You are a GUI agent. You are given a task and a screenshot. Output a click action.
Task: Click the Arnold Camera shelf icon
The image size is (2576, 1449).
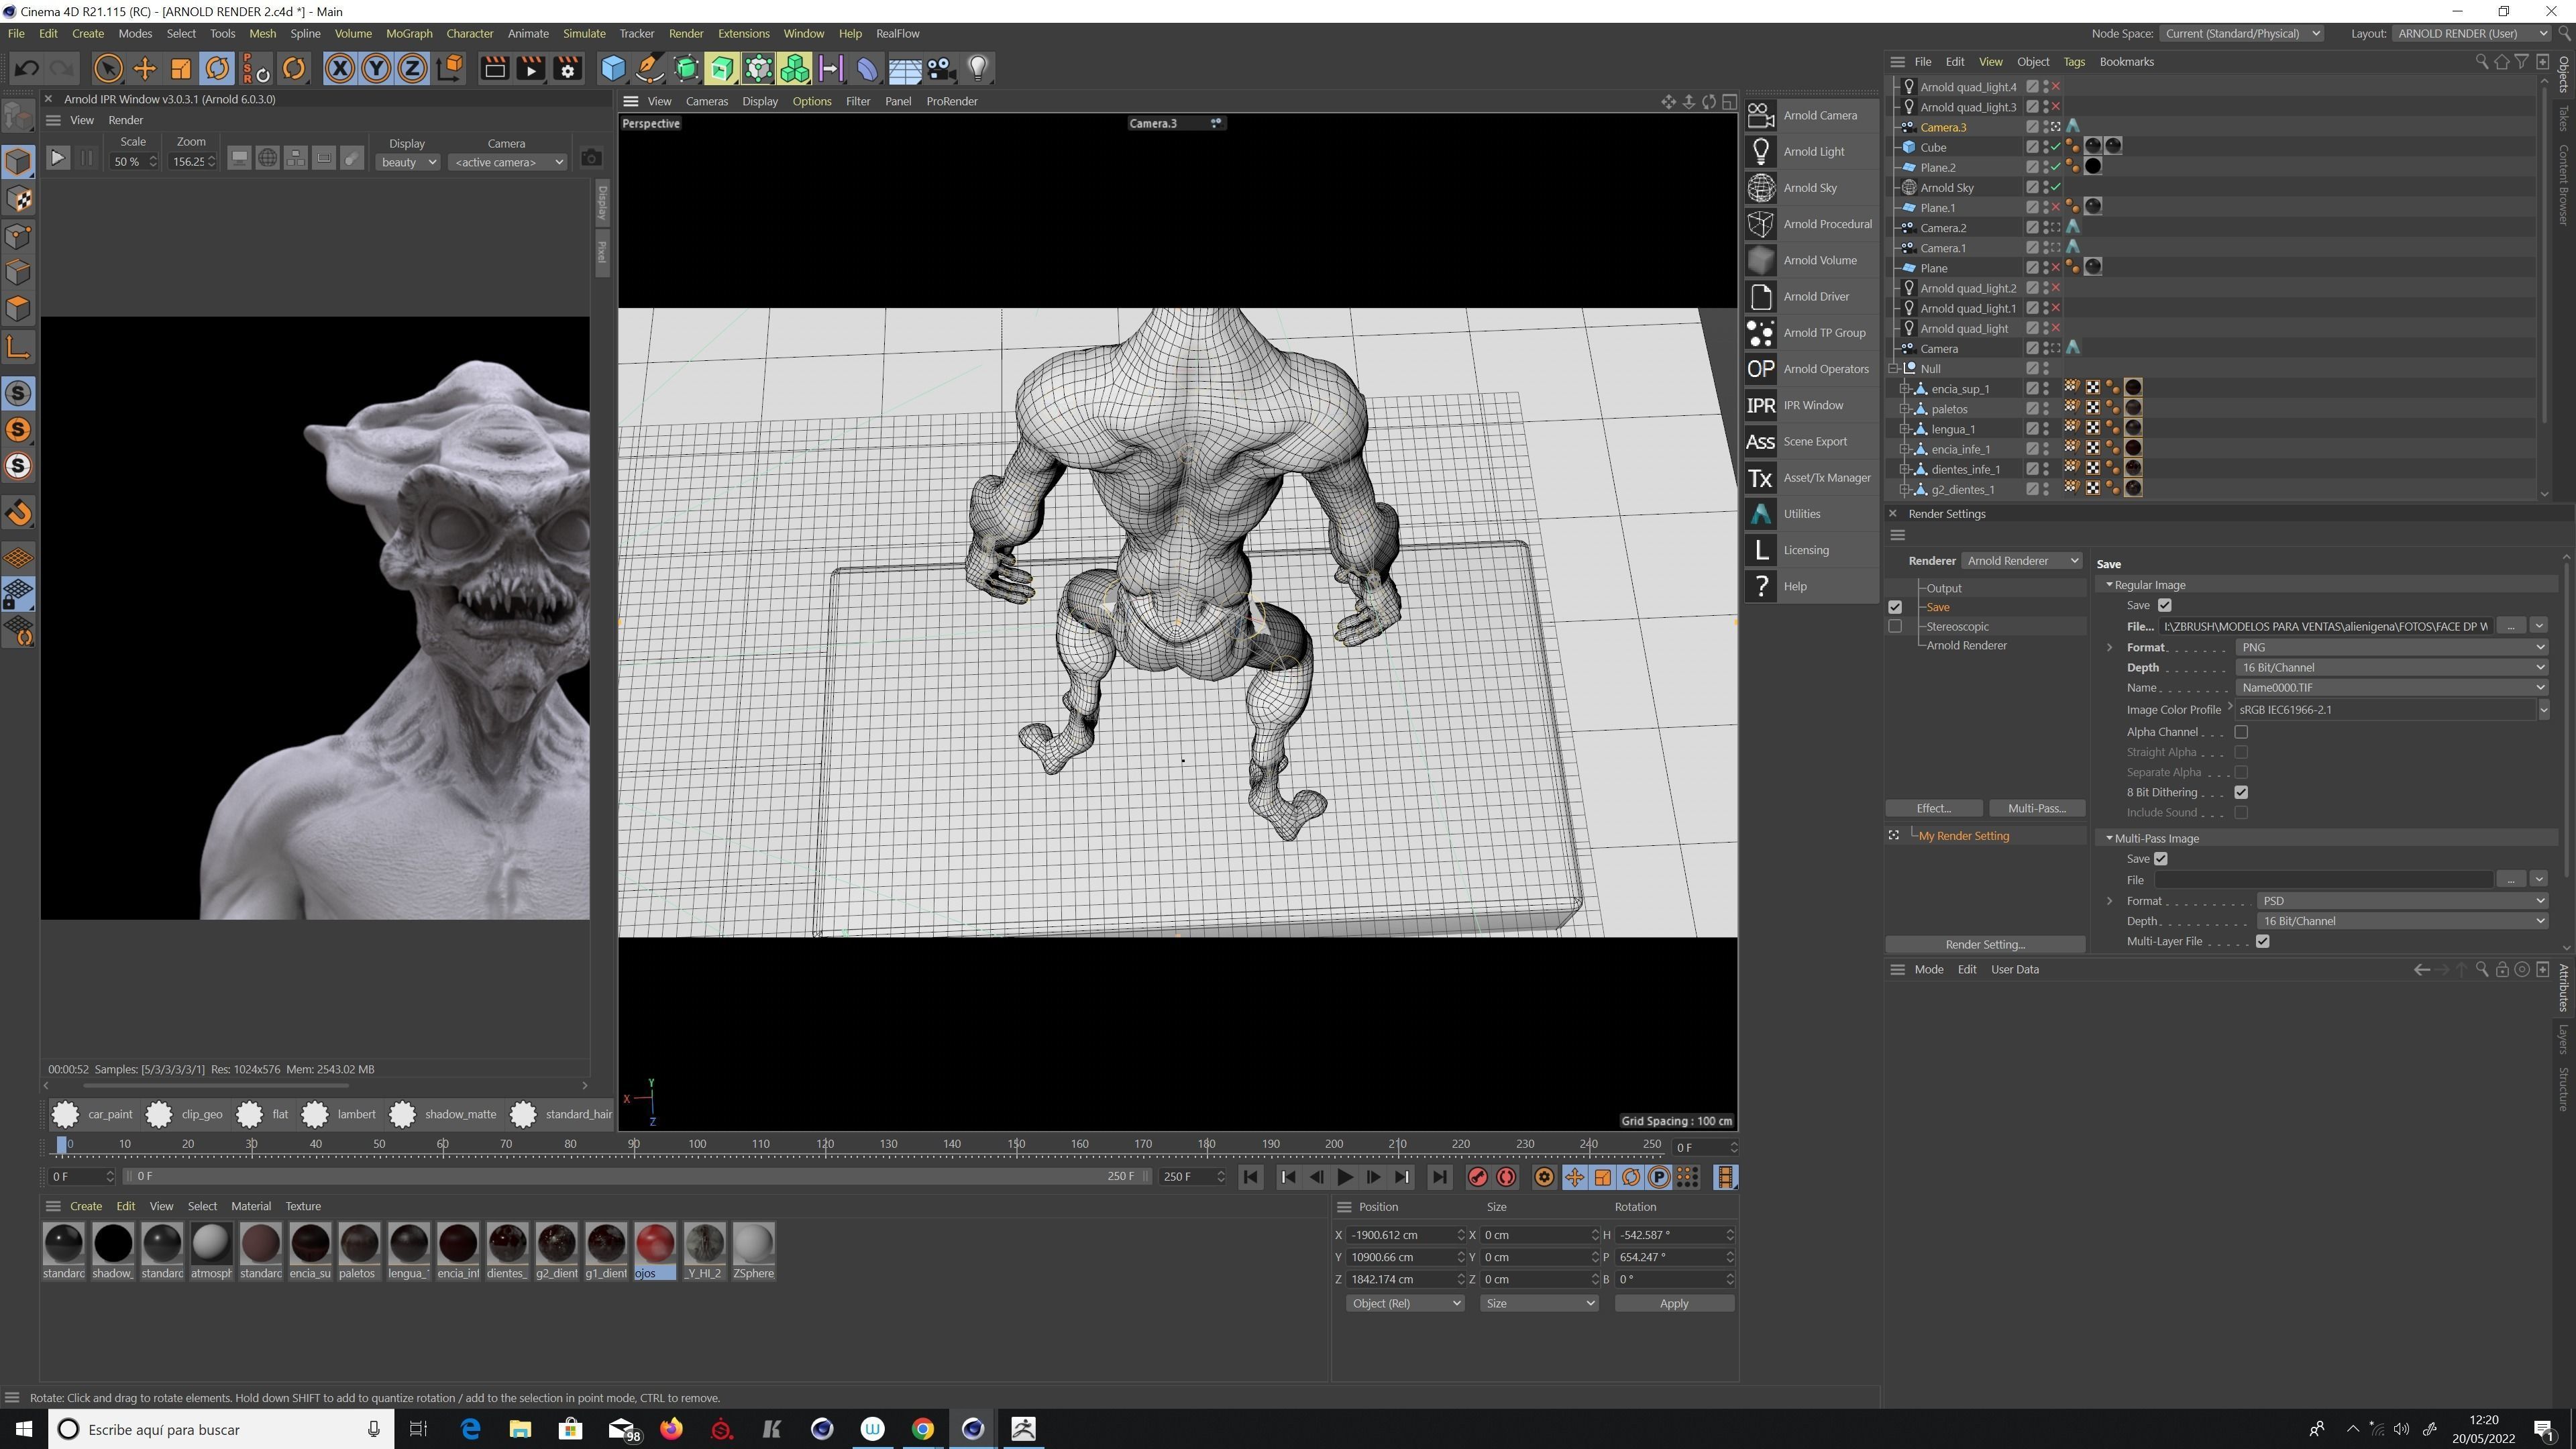coord(1760,115)
